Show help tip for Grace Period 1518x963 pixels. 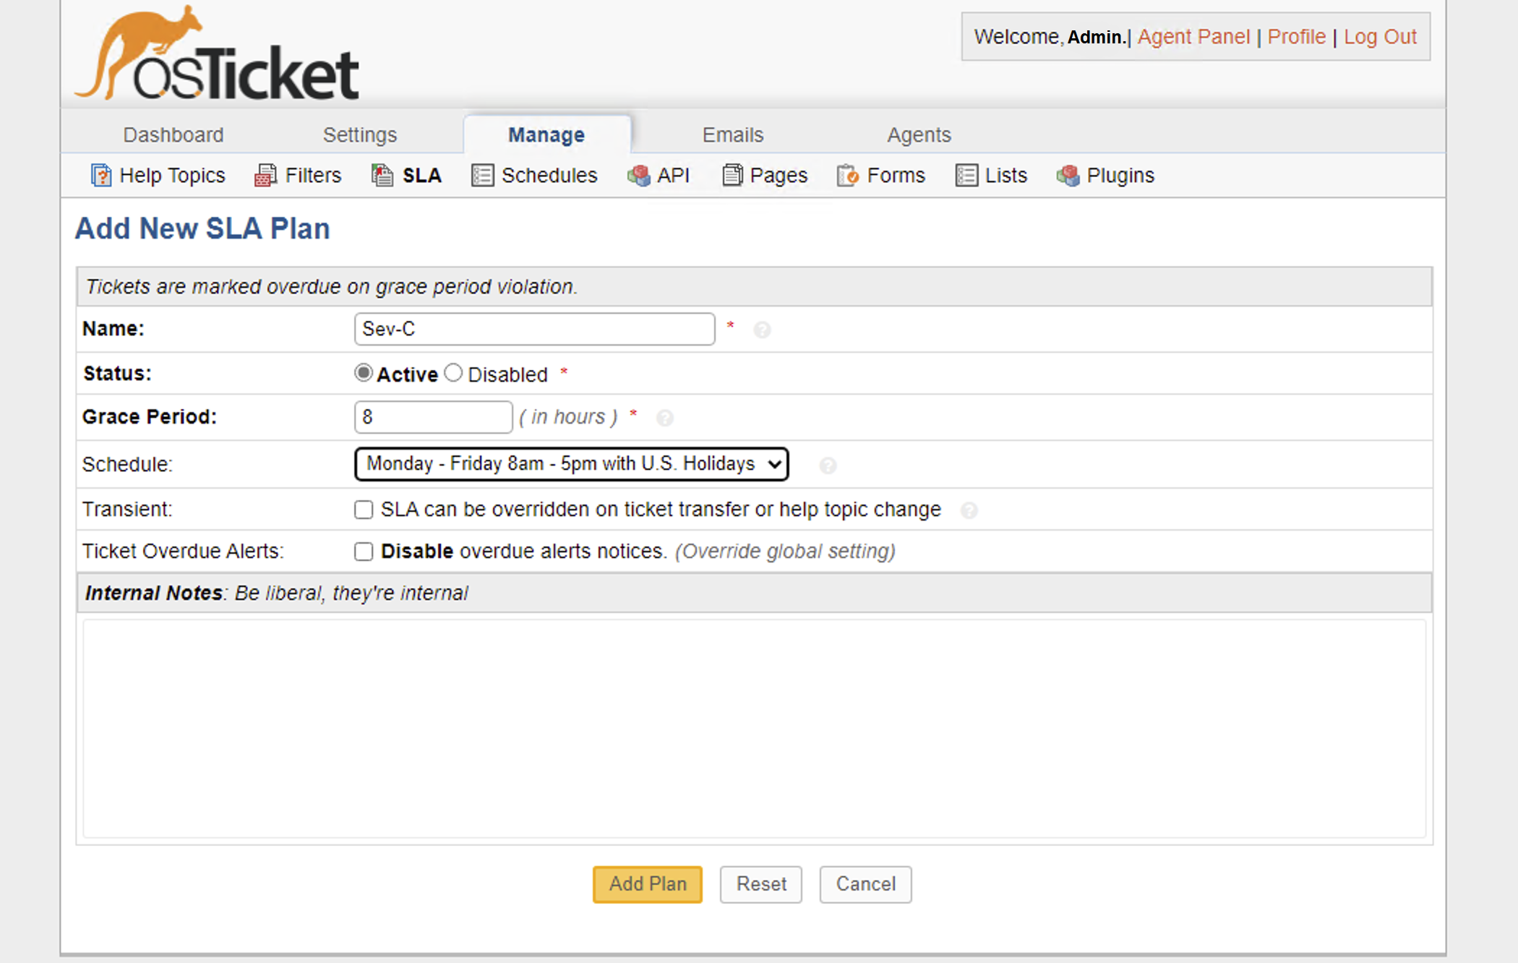pyautogui.click(x=665, y=418)
